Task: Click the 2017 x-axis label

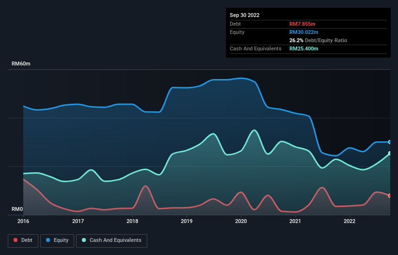Action: point(78,221)
